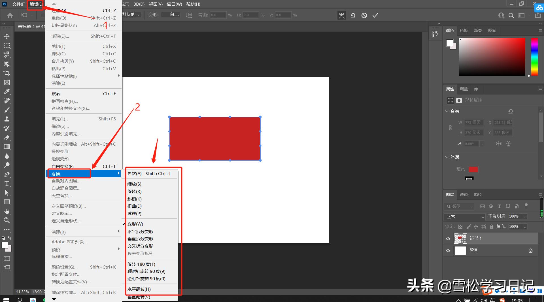This screenshot has width=544, height=302.
Task: Select the Eraser tool
Action: point(7,138)
